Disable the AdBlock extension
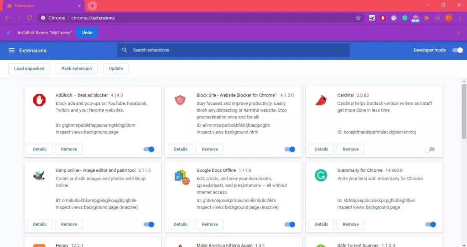 [149, 149]
